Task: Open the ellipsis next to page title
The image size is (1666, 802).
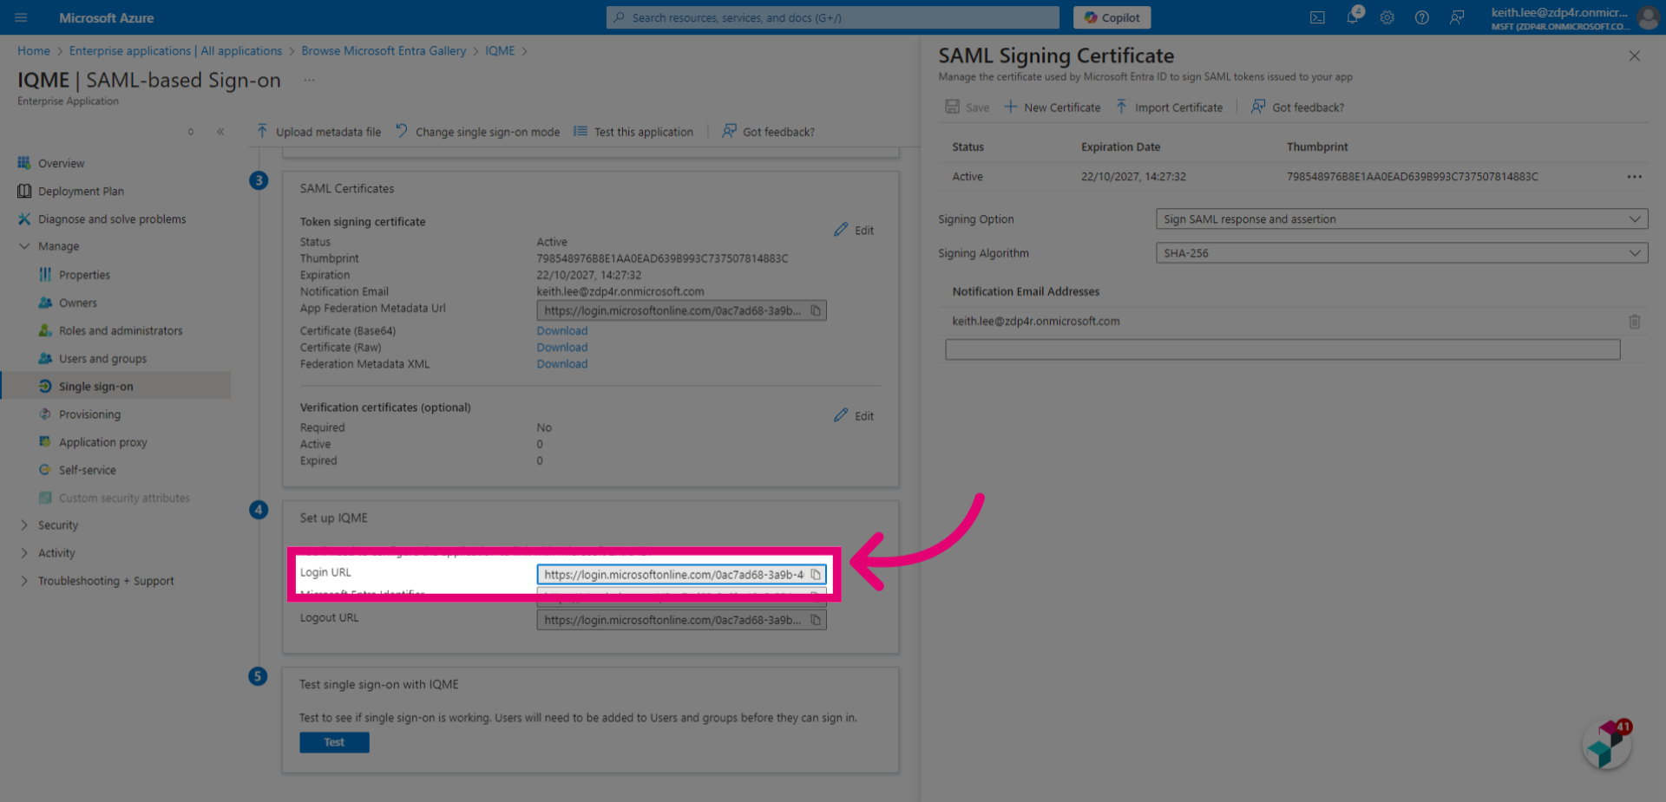Action: [x=309, y=80]
